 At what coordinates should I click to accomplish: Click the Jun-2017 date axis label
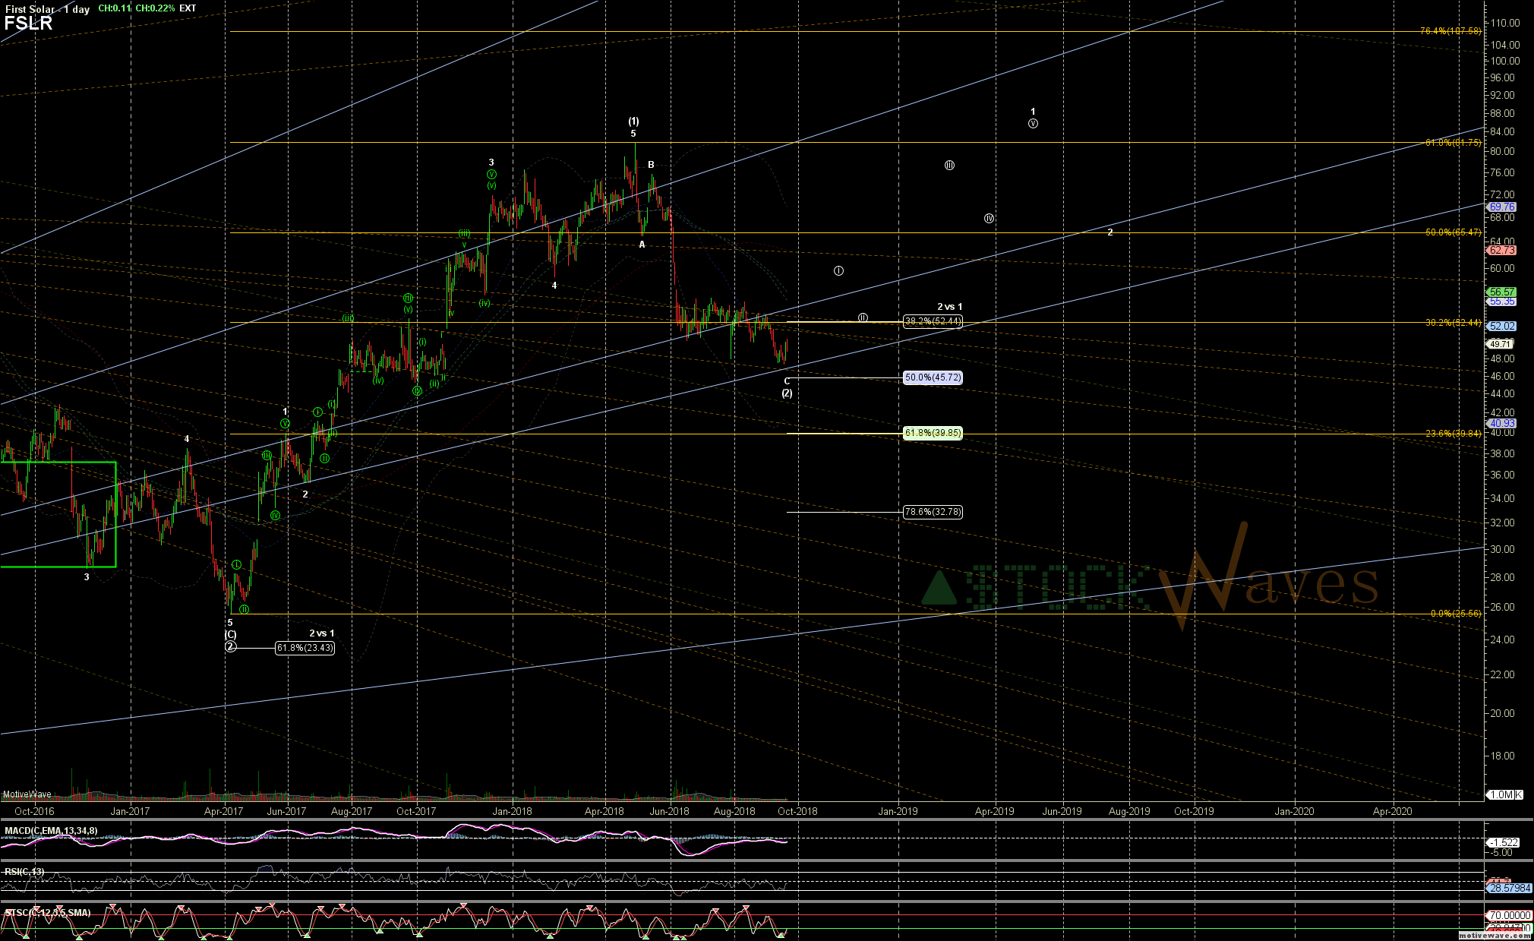pyautogui.click(x=286, y=811)
